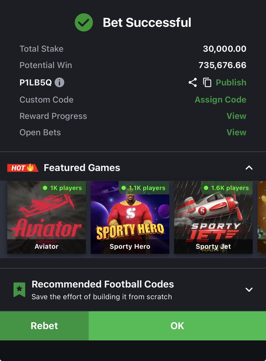The image size is (266, 361).
Task: View Reward Progress
Action: pos(236,116)
